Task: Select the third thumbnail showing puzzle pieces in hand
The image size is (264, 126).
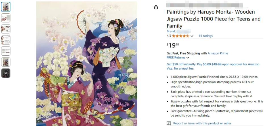Action: pyautogui.click(x=6, y=29)
